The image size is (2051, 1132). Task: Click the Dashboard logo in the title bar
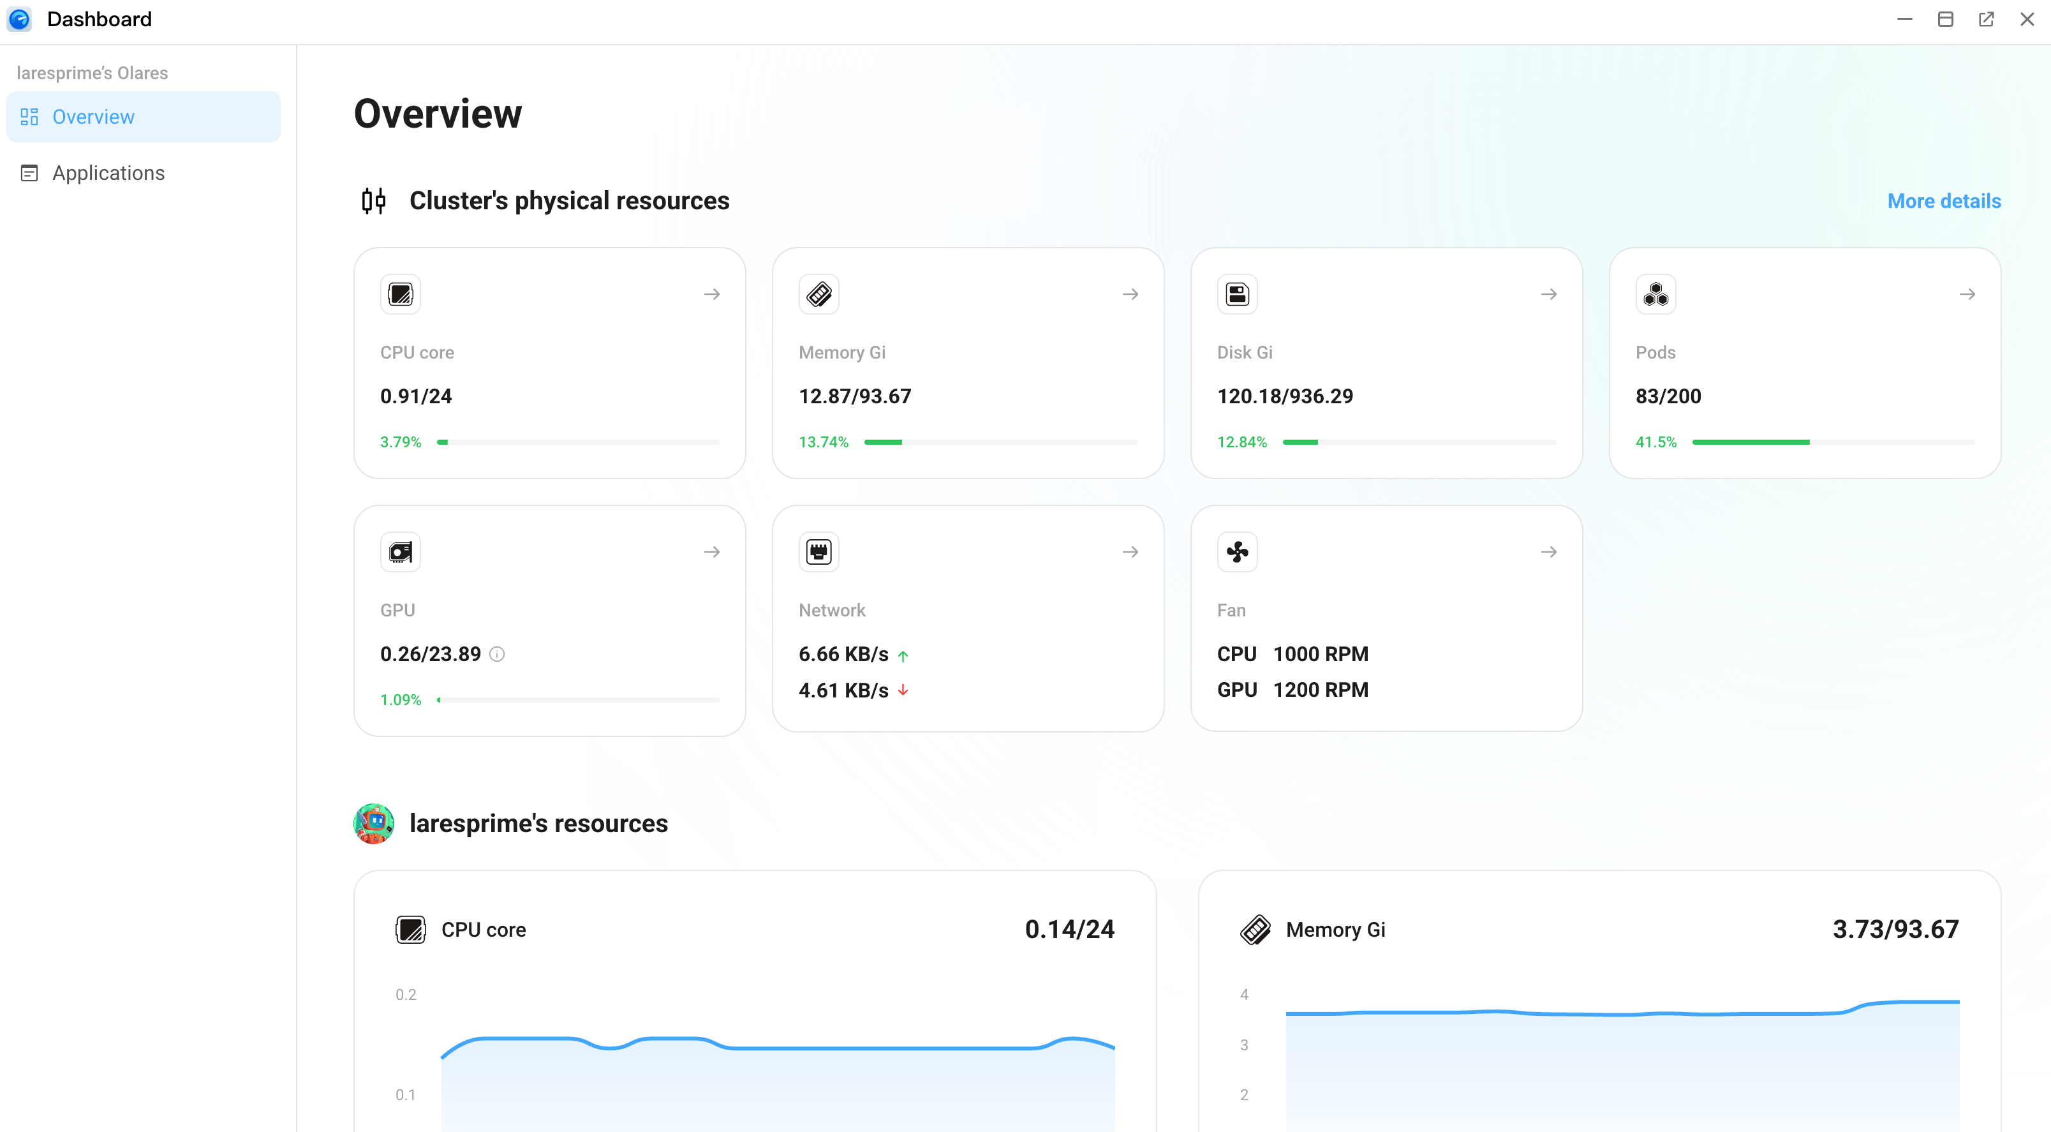(x=19, y=19)
